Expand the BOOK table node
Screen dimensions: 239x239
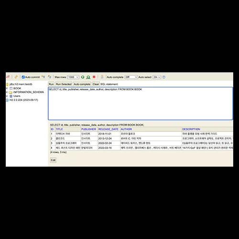7,88
